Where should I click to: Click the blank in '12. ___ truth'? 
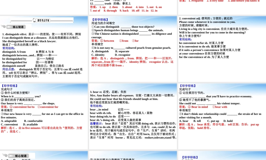tap(99, 4)
